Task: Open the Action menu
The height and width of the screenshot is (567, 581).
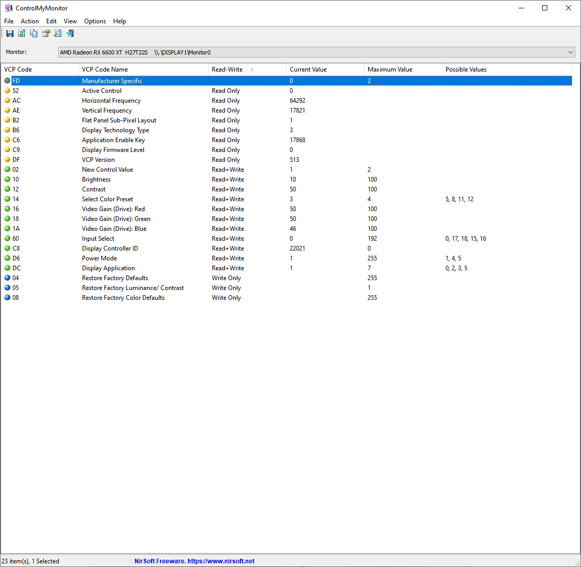Action: [30, 21]
